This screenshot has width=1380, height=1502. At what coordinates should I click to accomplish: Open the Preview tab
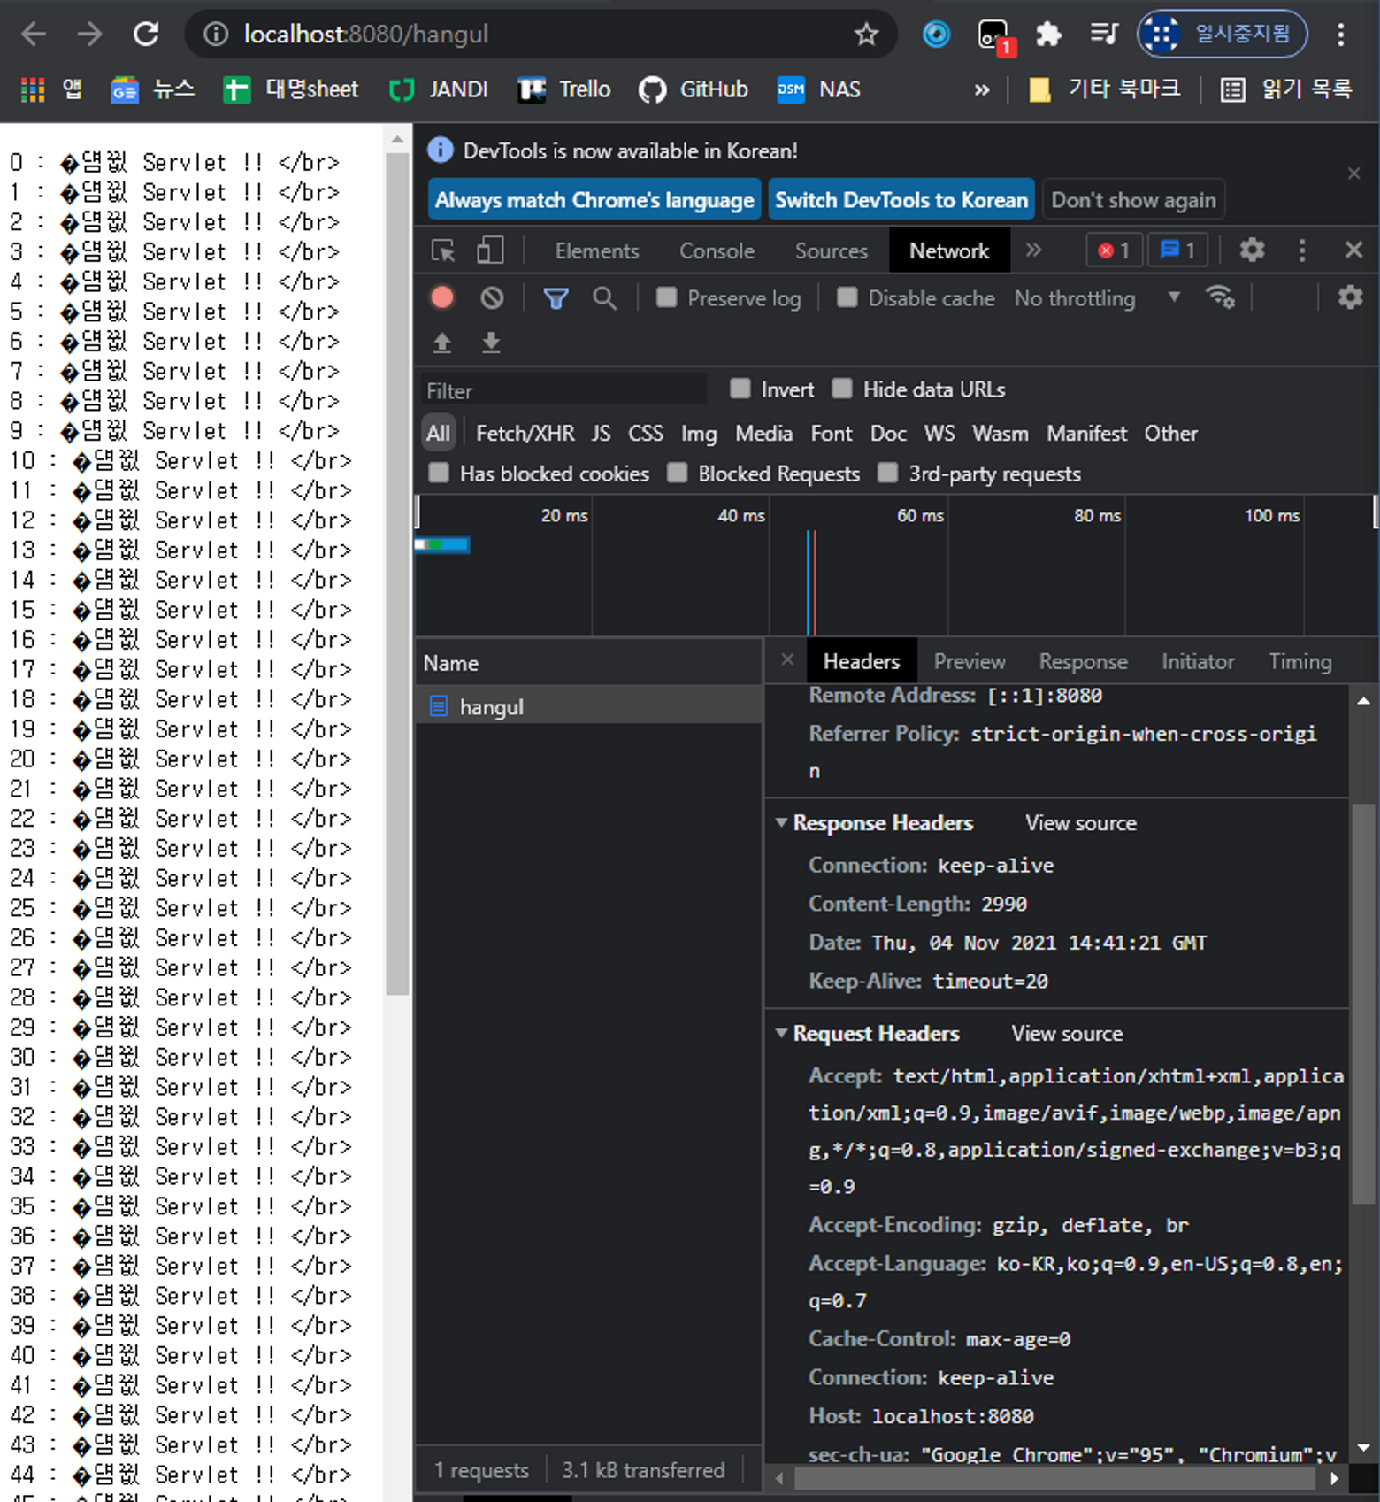tap(970, 662)
